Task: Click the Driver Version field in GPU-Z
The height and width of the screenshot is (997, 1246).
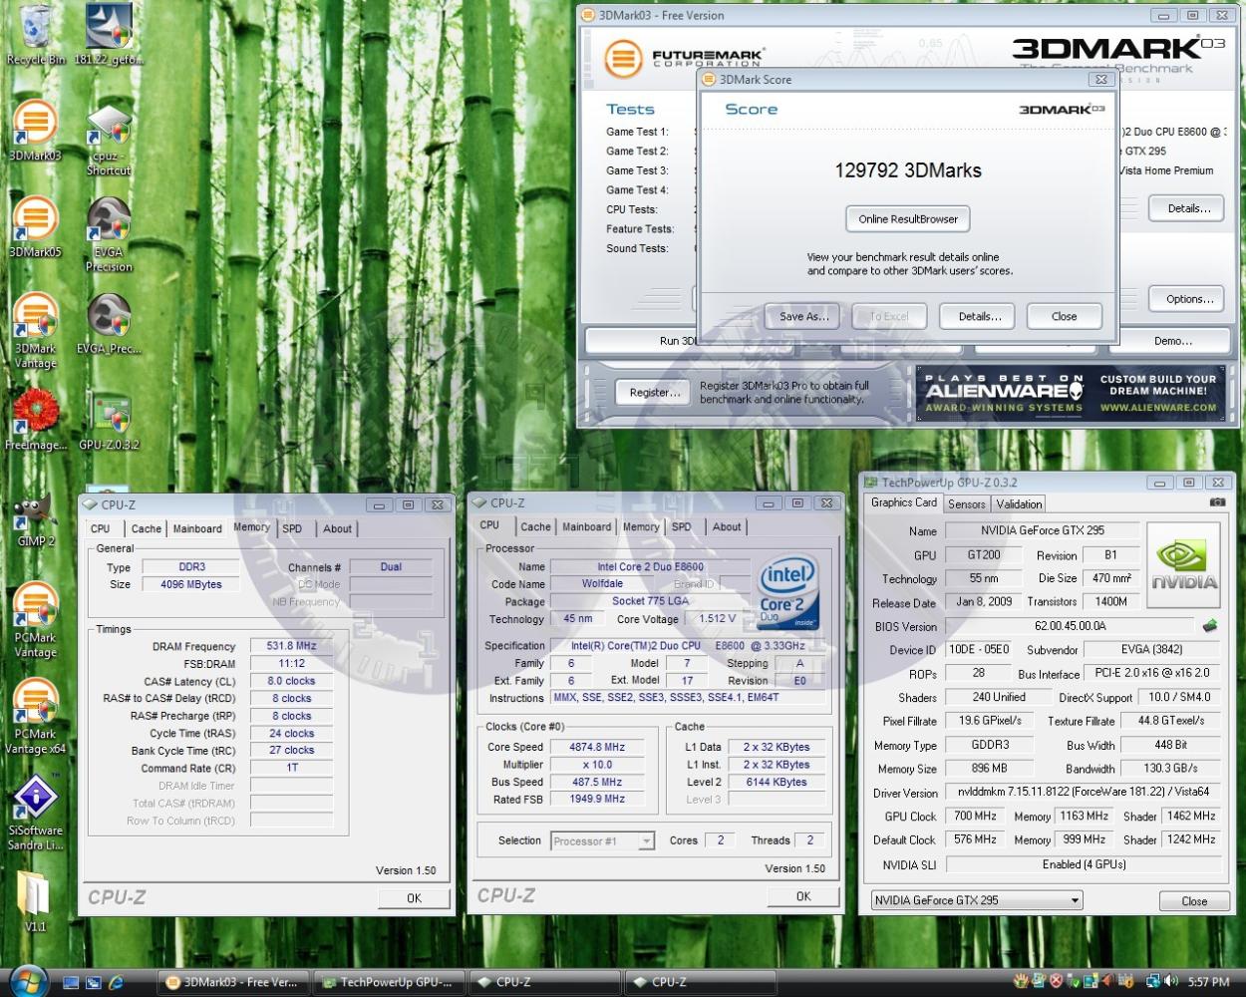Action: pos(1083,793)
